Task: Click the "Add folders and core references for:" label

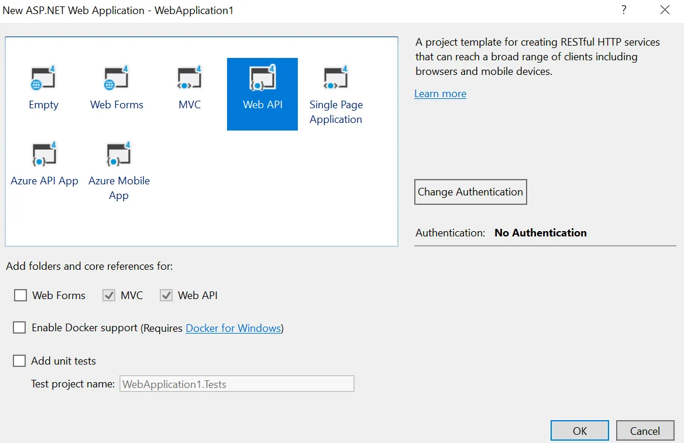Action: pyautogui.click(x=90, y=266)
